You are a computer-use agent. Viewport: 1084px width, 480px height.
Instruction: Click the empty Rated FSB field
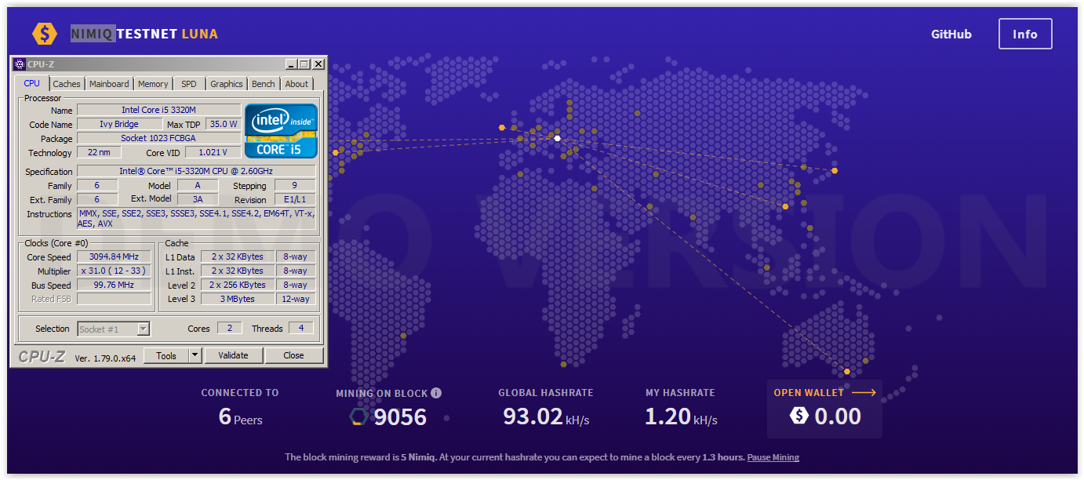(x=114, y=300)
